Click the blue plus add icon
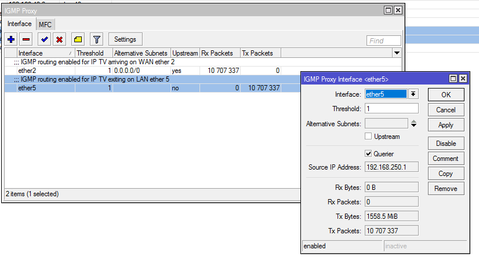The width and height of the screenshot is (479, 257). [11, 39]
